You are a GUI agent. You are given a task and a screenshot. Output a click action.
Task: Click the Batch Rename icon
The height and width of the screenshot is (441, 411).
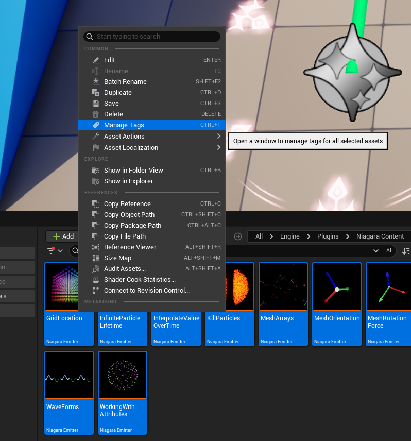(x=96, y=82)
